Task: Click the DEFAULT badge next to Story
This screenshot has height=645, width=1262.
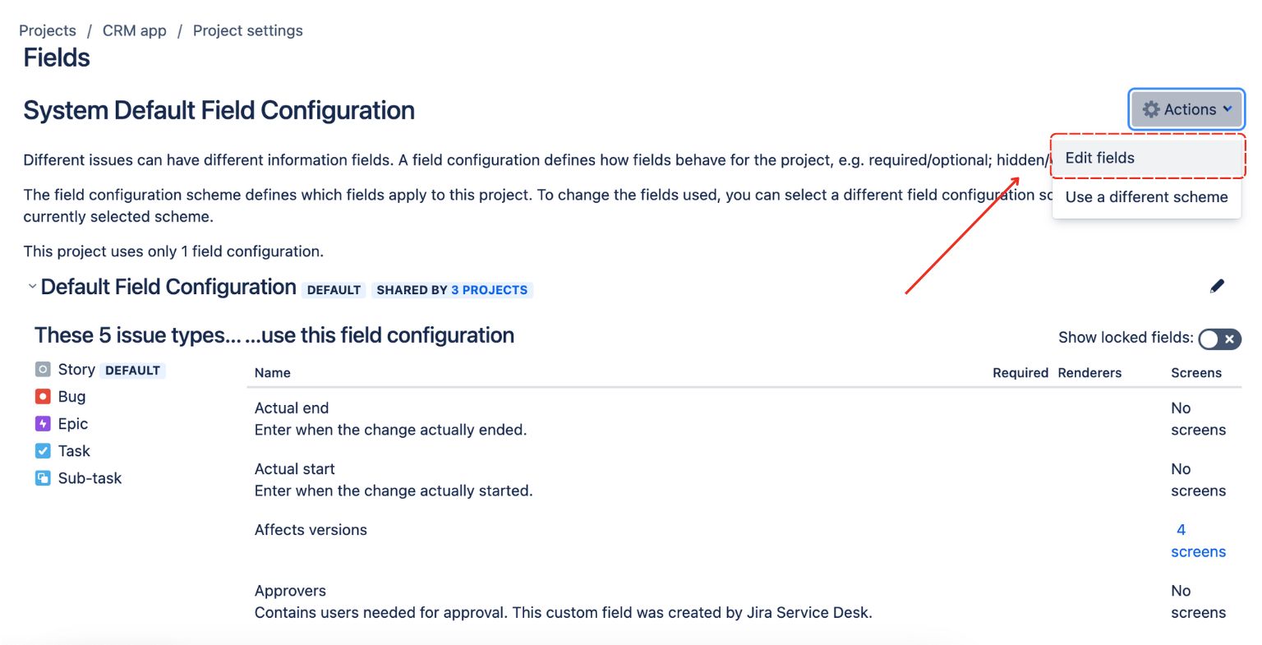Action: tap(132, 370)
